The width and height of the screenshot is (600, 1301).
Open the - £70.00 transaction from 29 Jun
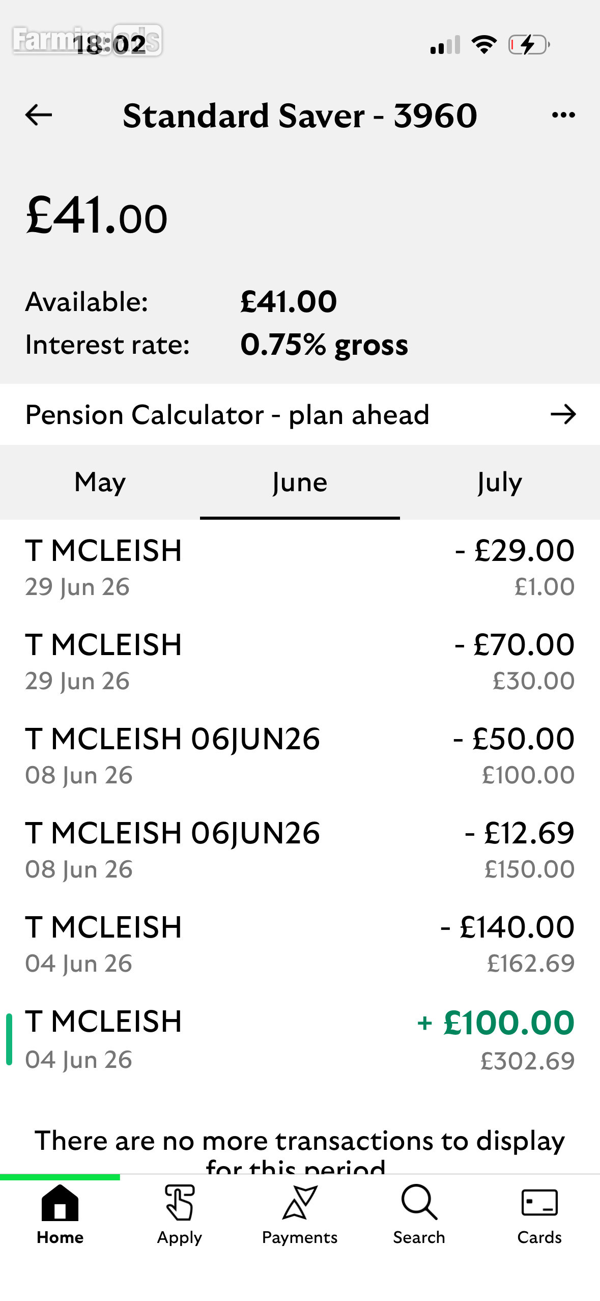pos(300,662)
